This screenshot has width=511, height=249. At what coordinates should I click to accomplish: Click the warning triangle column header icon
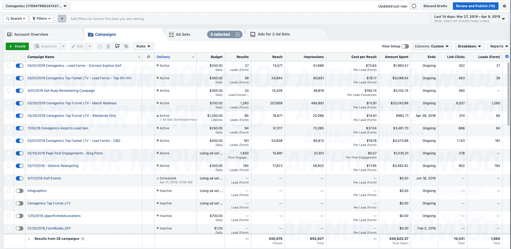coord(149,56)
